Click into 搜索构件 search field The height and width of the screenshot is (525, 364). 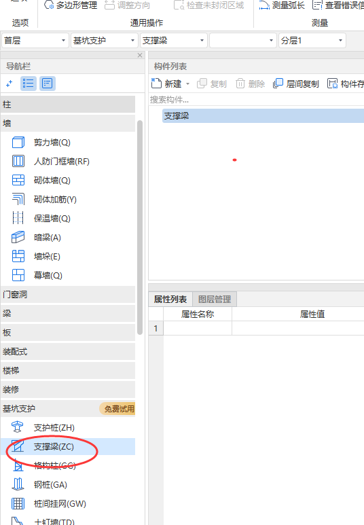(x=257, y=100)
